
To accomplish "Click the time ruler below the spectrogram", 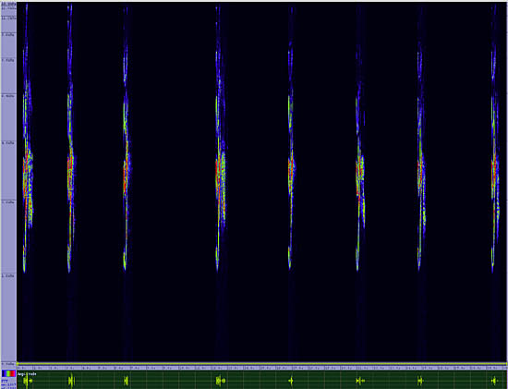I will coord(262,369).
